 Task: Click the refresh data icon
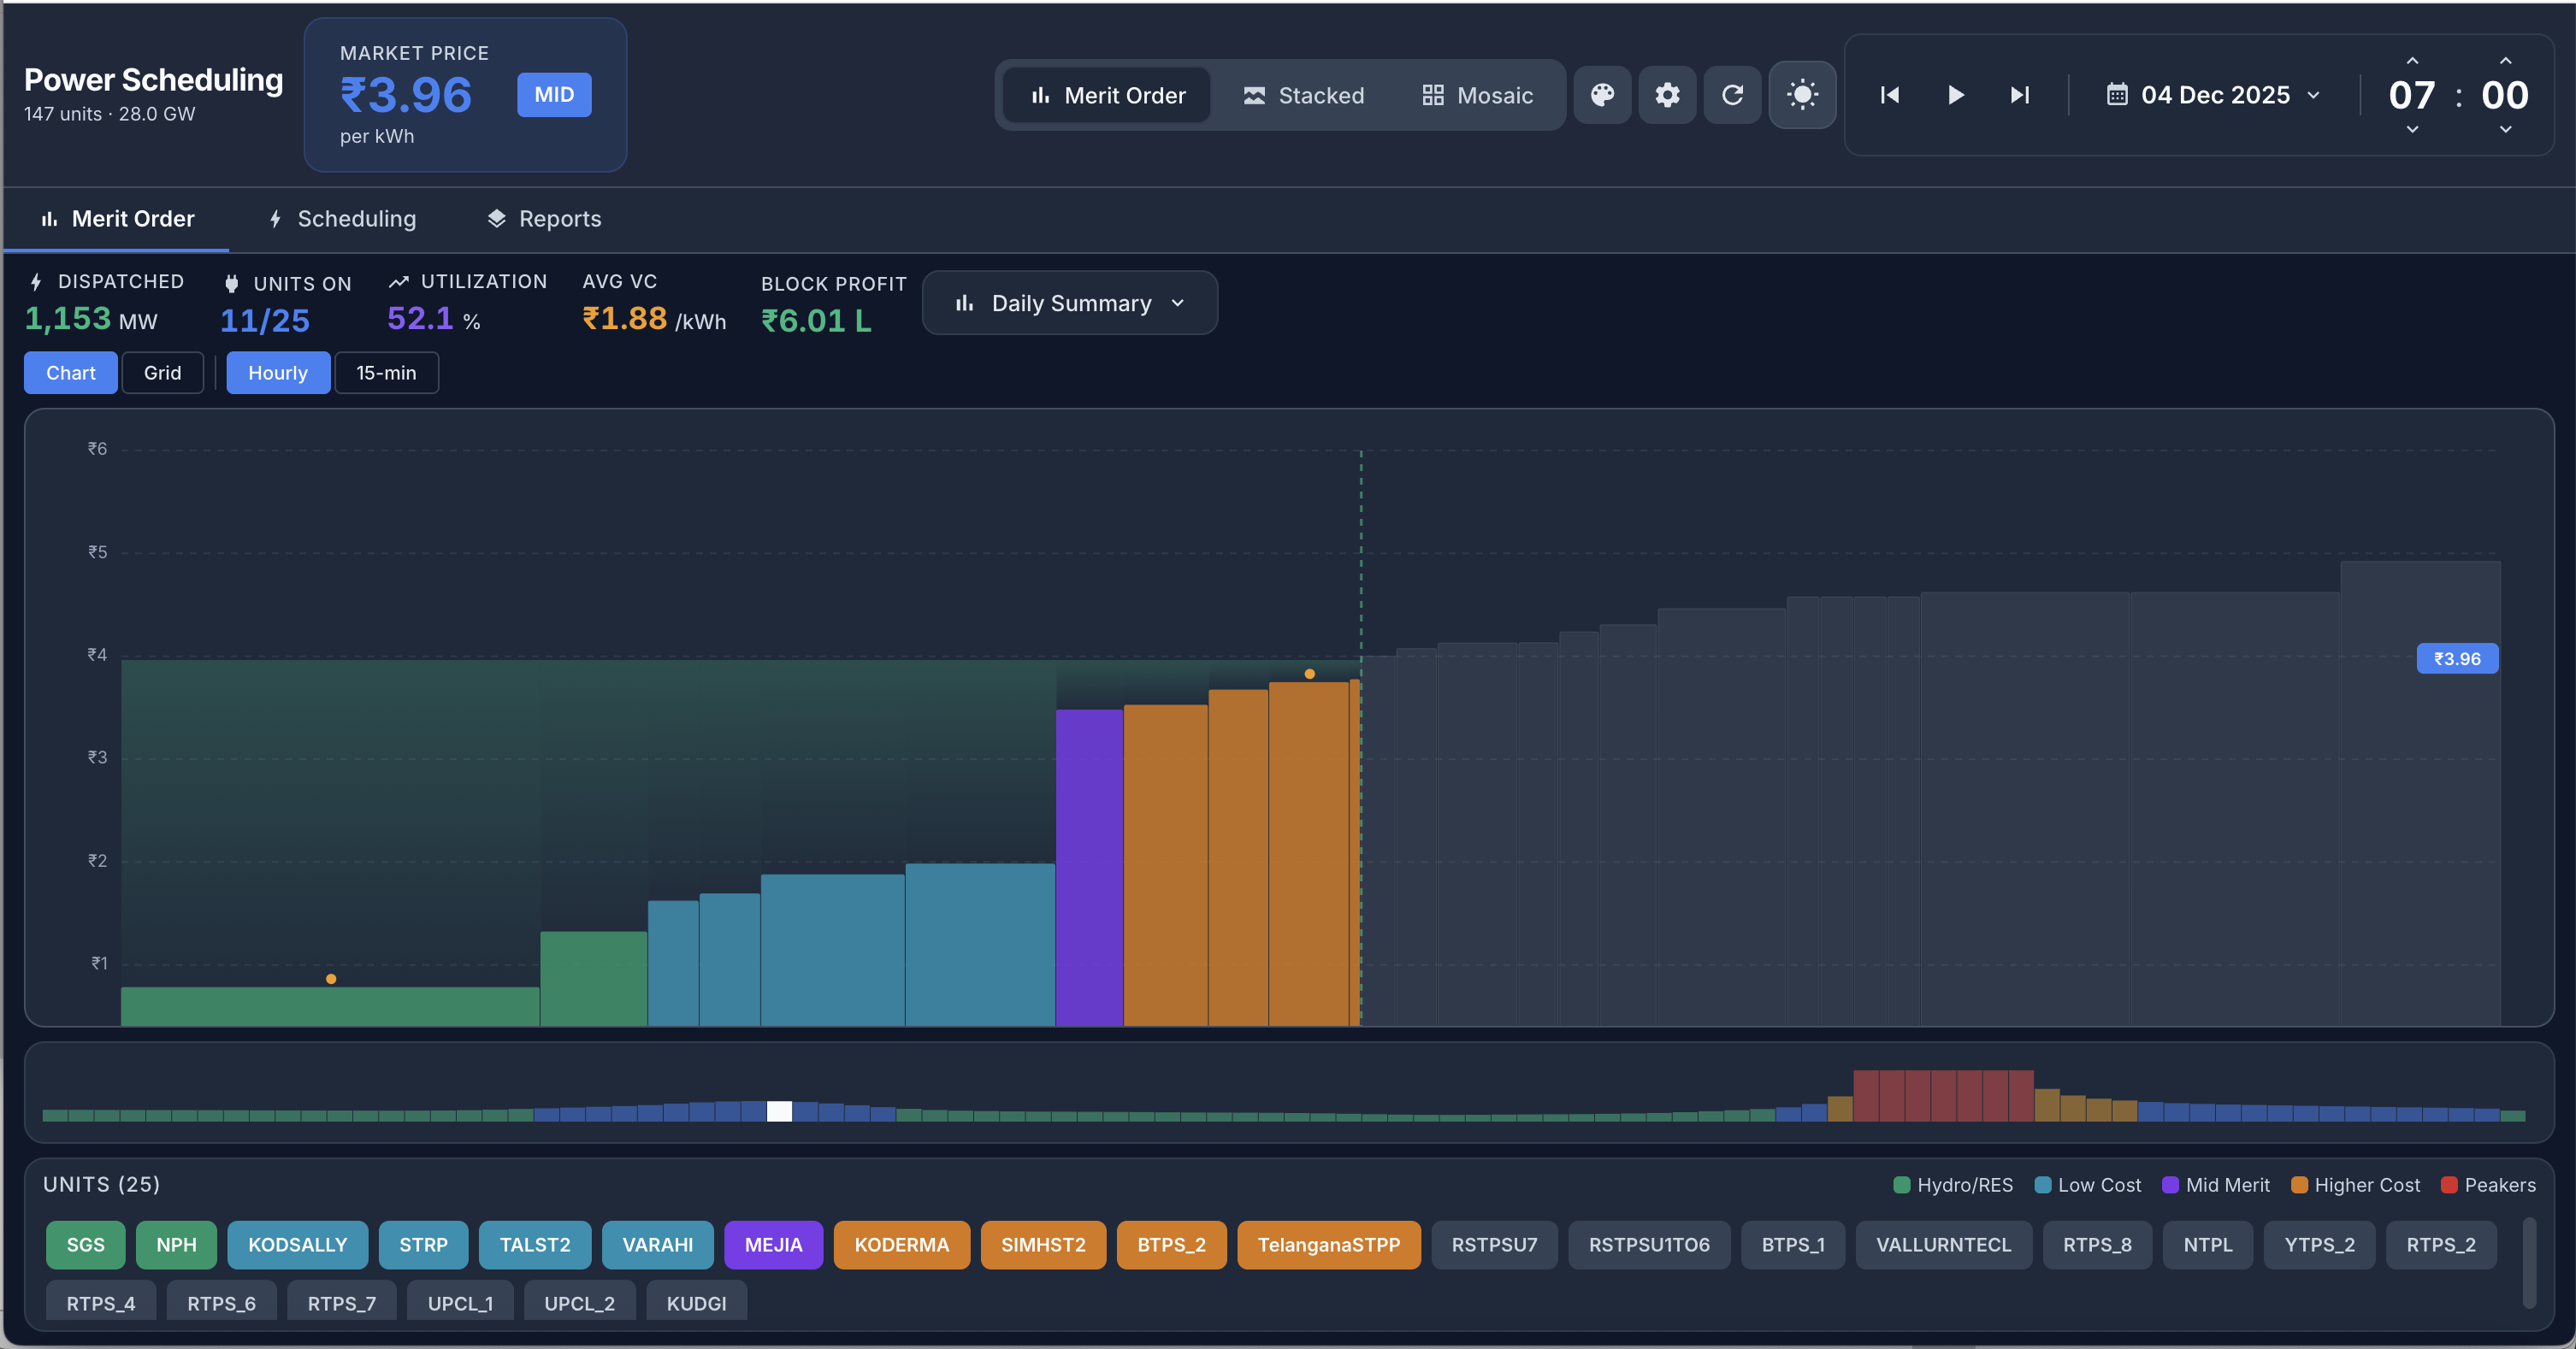click(x=1732, y=95)
